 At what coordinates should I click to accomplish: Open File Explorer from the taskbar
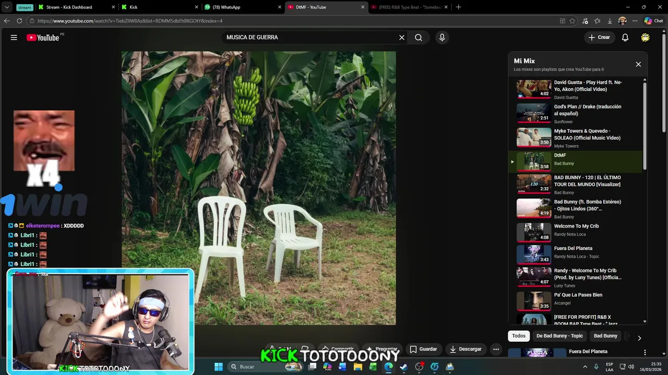[x=358, y=367]
